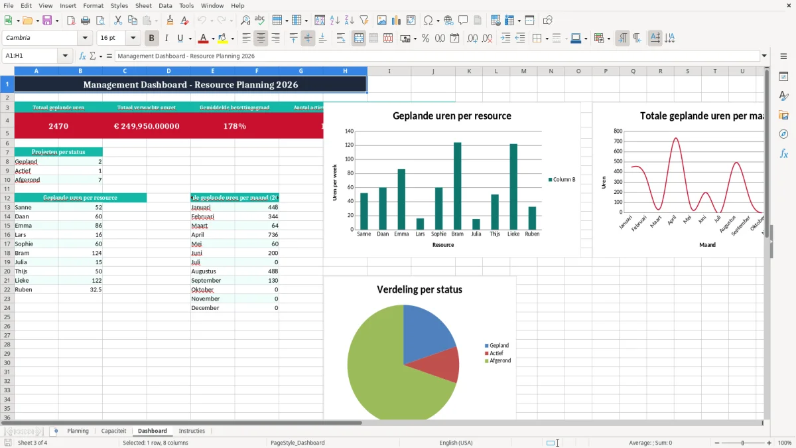Open the Function Wizard
Viewport: 796px width, 448px height.
click(83, 56)
